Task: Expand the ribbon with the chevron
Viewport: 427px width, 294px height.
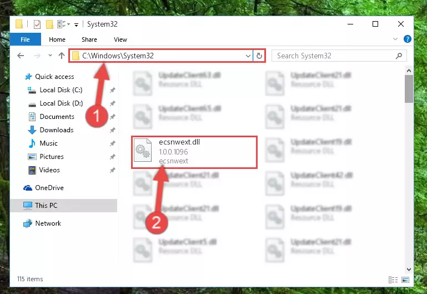Action: coord(395,39)
